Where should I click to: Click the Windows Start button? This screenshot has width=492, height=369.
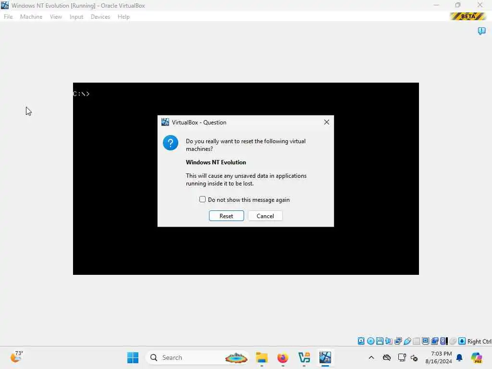coord(133,357)
